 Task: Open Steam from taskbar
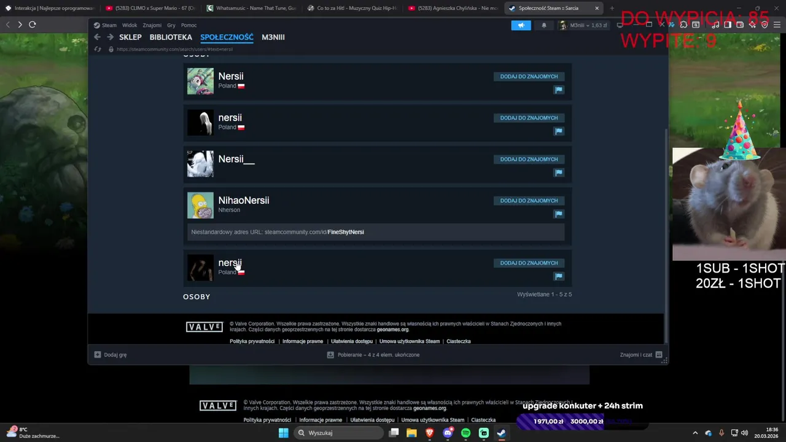(x=502, y=433)
